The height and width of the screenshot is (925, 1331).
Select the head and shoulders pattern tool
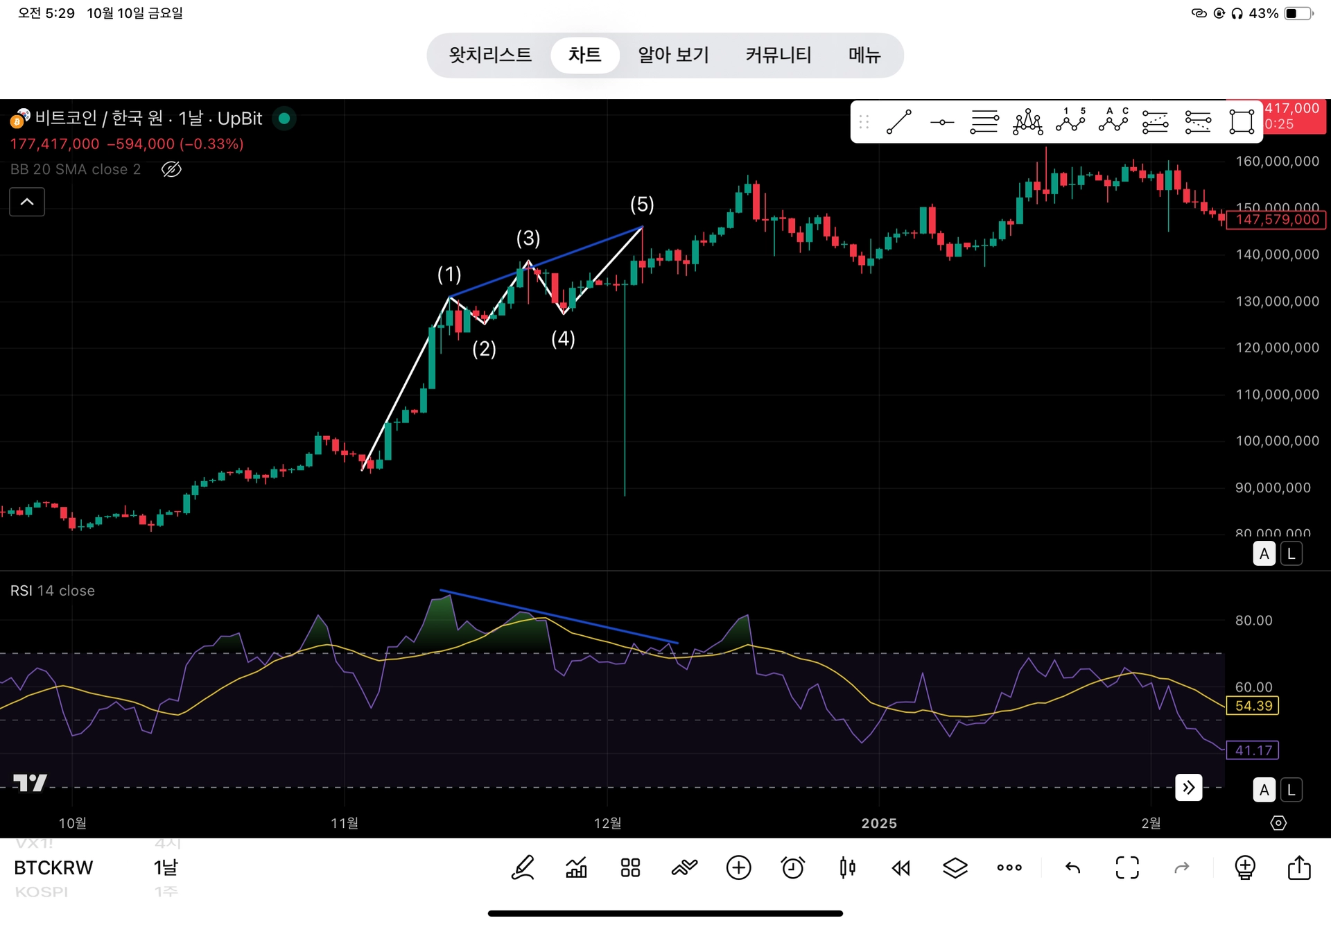(x=1027, y=122)
